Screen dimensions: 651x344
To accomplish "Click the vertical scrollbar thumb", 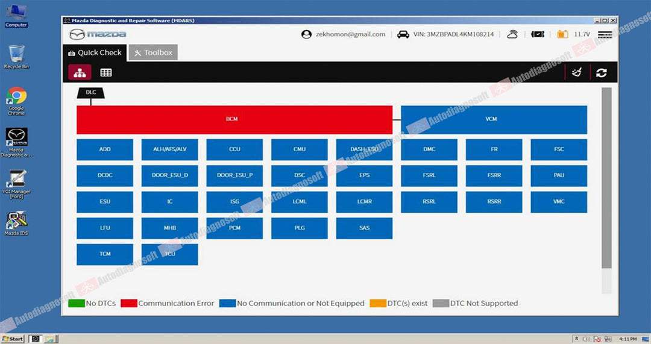I will pyautogui.click(x=606, y=178).
